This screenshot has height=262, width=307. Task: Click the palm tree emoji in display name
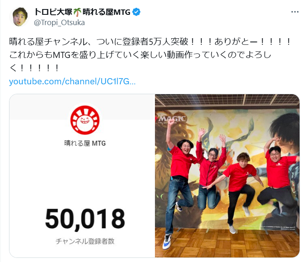[x=77, y=12]
